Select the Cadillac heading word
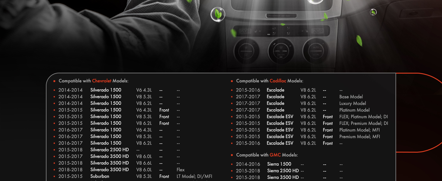The image size is (442, 181). 278,81
